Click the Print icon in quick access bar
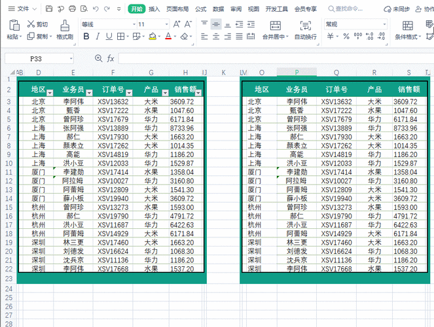The width and height of the screenshot is (434, 327). coord(72,9)
